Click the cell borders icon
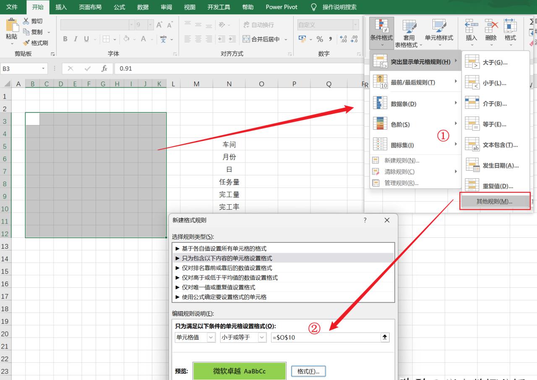Viewport: 537px width, 380px height. 106,39
